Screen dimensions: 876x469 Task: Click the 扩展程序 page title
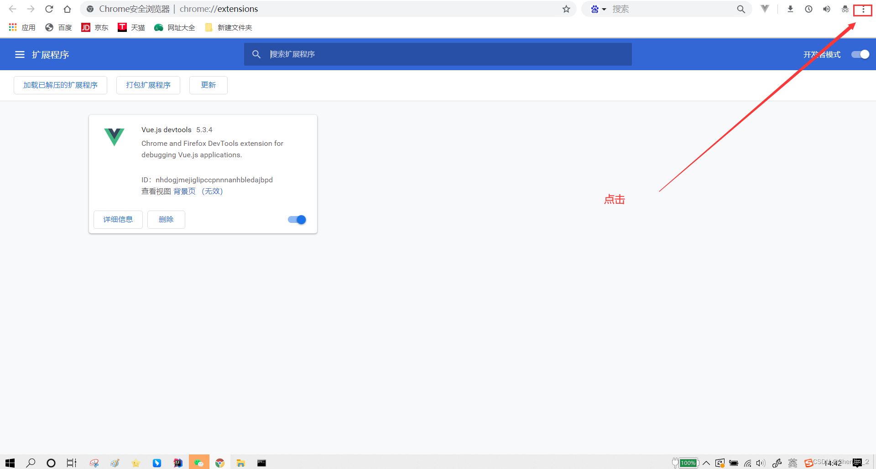coord(50,55)
